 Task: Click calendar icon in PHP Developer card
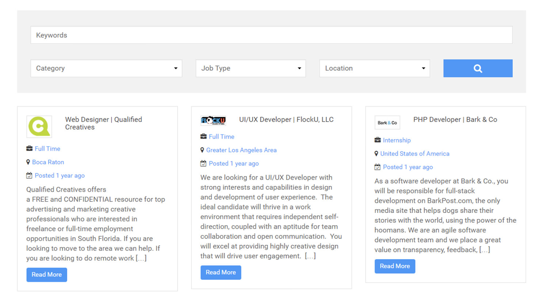pos(377,167)
